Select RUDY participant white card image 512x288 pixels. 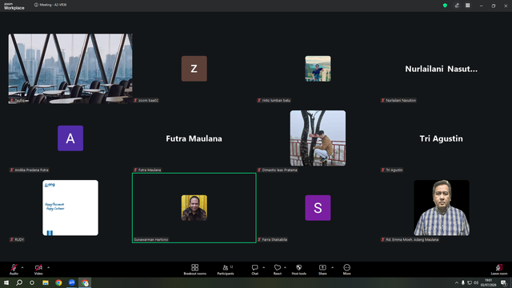pyautogui.click(x=70, y=208)
